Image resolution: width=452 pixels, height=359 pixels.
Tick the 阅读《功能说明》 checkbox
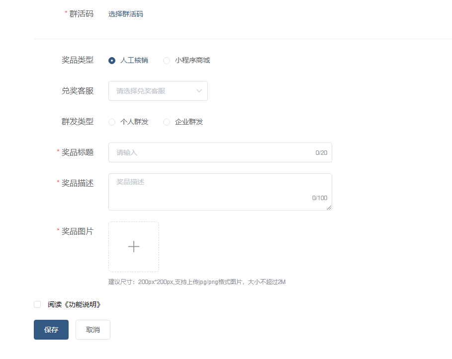tap(37, 304)
